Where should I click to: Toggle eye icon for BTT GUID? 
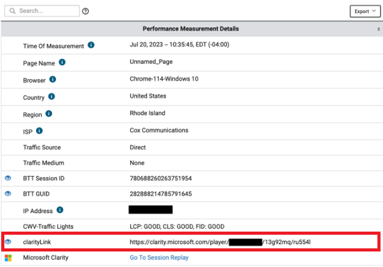[8, 194]
